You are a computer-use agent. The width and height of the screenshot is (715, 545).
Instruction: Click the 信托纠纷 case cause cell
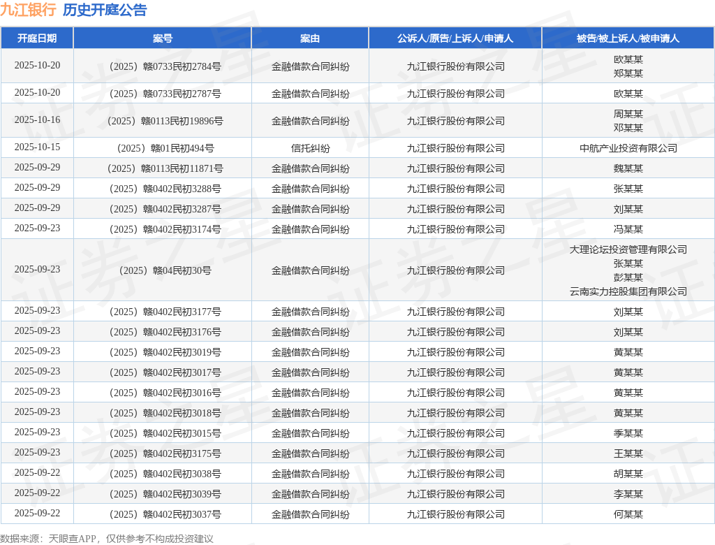tap(310, 148)
